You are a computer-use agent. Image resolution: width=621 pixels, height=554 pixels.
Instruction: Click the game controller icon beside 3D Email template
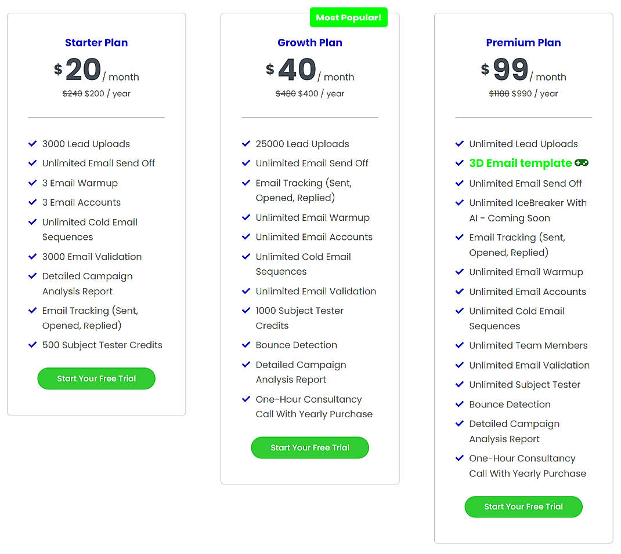pos(581,163)
